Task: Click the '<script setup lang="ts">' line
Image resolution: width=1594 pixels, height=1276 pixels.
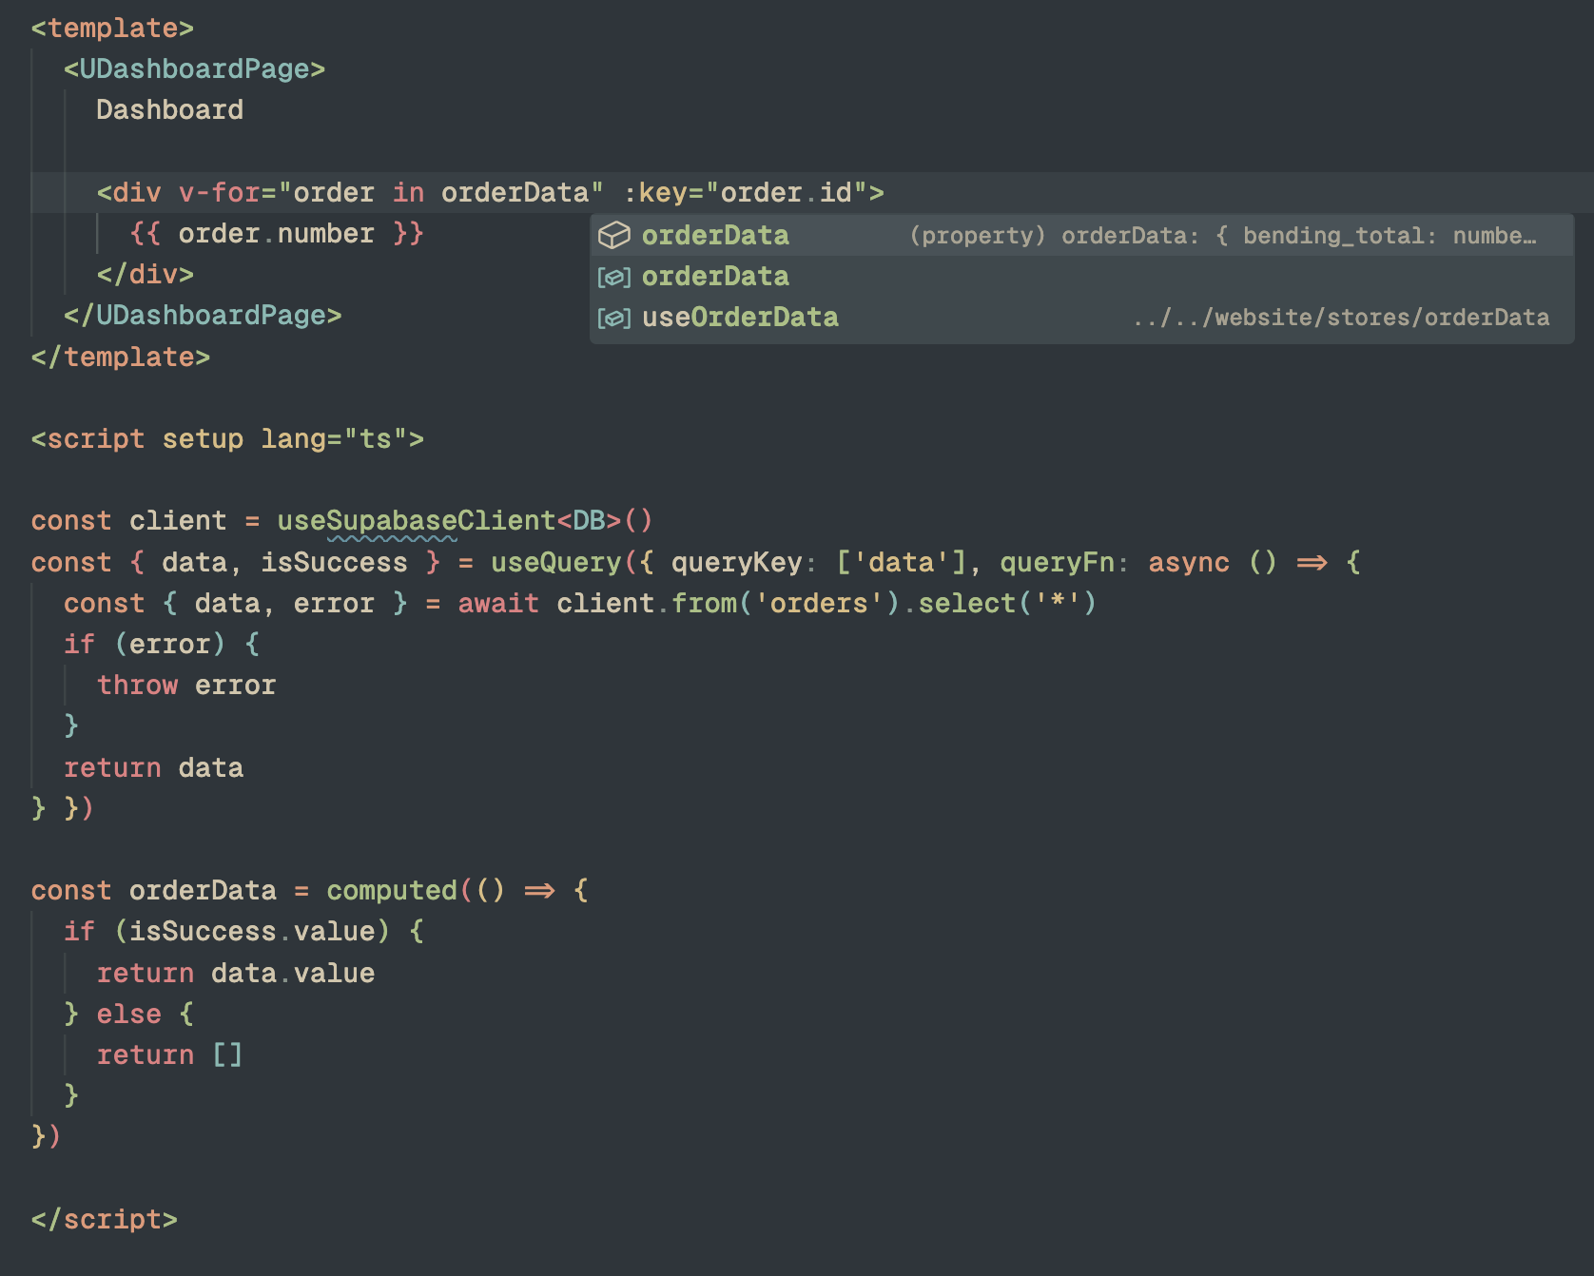Action: pyautogui.click(x=227, y=439)
